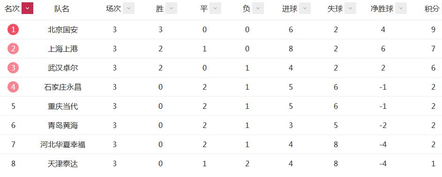Open team 河北华夏幸福
Viewport: 442px width, 177px height.
click(63, 145)
